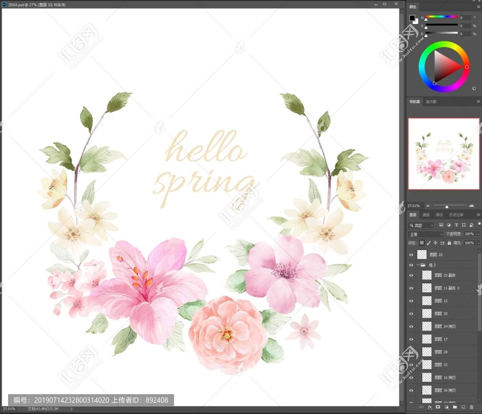Viewport: 482px width, 414px height.
Task: Open the 类型 filter type dropdown
Action: click(x=421, y=225)
